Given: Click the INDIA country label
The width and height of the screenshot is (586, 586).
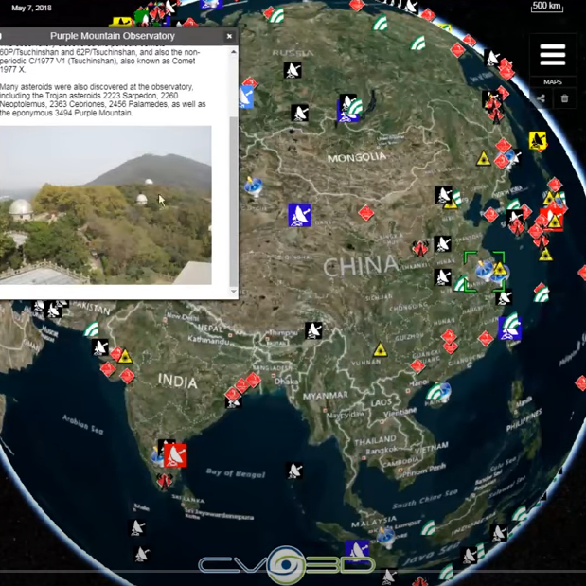Looking at the screenshot, I should (178, 381).
